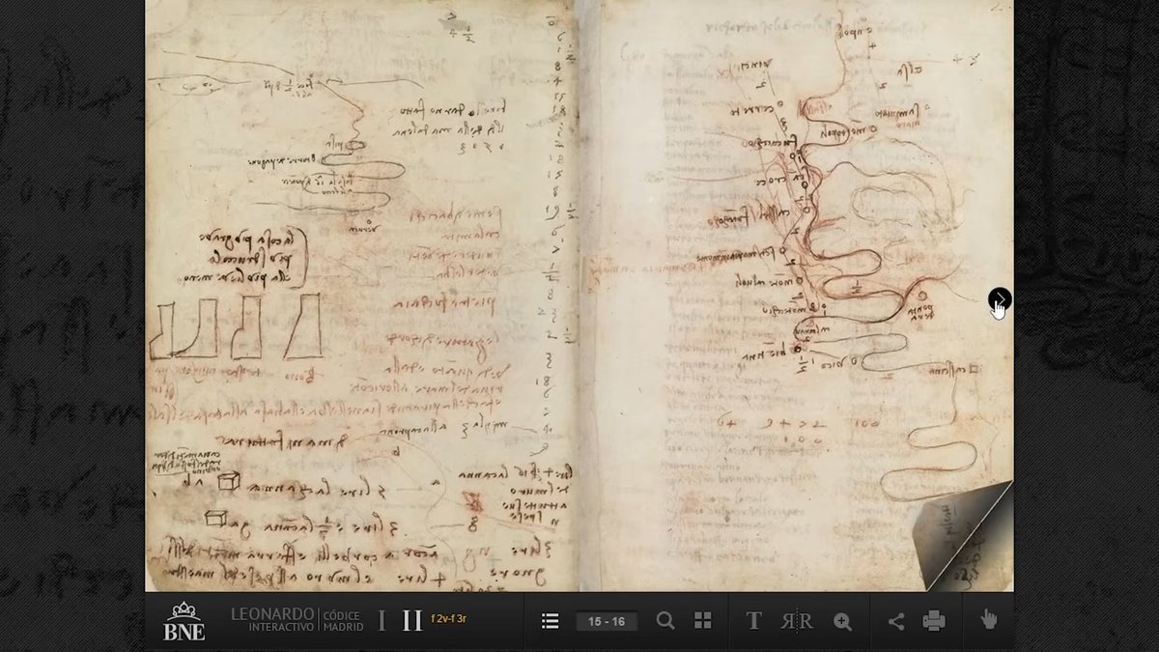
Task: Toggle the transcription T text view
Action: (754, 621)
